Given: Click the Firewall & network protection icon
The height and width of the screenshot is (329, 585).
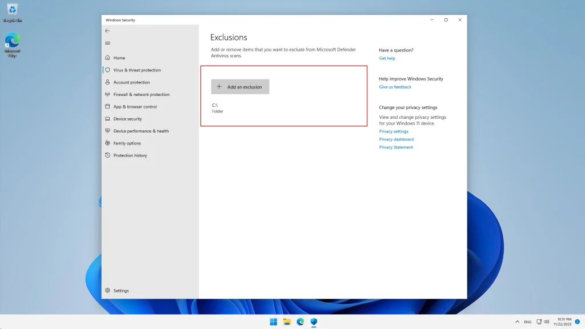Looking at the screenshot, I should pos(107,94).
